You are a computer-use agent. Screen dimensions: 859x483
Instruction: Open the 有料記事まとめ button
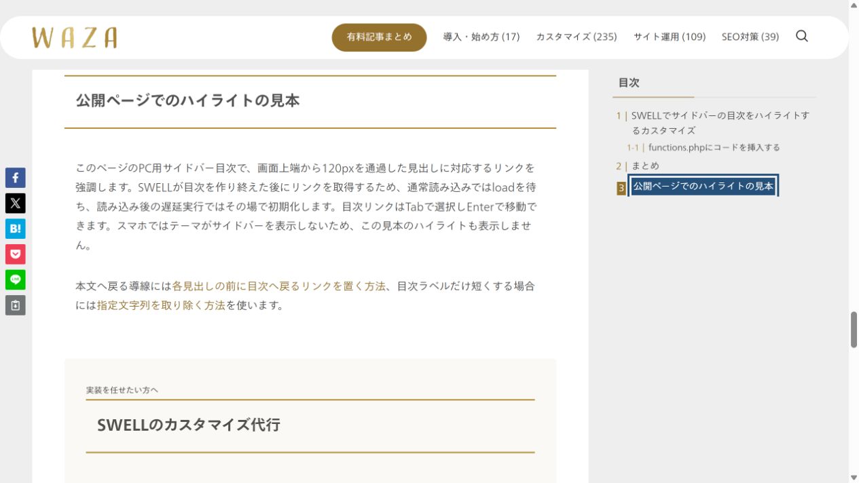[379, 37]
